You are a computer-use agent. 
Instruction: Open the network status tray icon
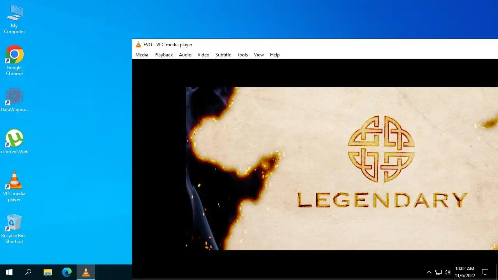point(438,272)
